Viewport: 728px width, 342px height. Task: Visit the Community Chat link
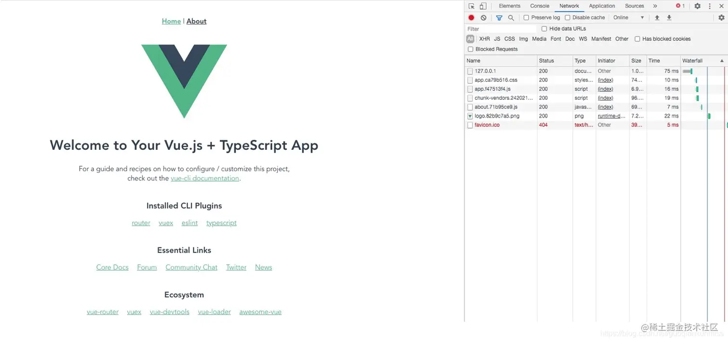click(191, 267)
